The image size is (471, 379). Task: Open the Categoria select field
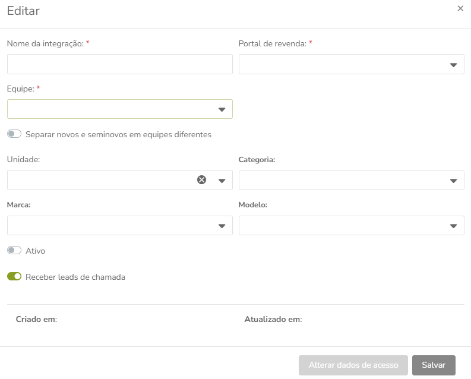[352, 180]
